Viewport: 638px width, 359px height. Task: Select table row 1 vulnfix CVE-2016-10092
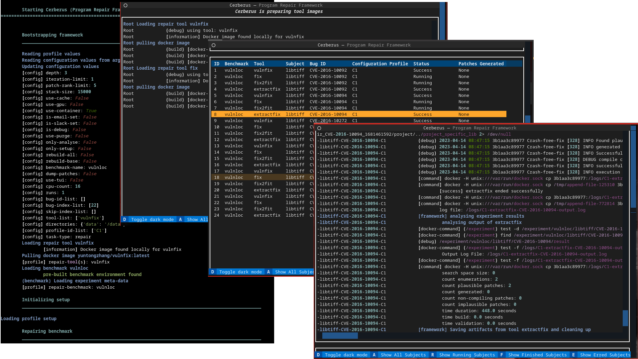tap(263, 70)
